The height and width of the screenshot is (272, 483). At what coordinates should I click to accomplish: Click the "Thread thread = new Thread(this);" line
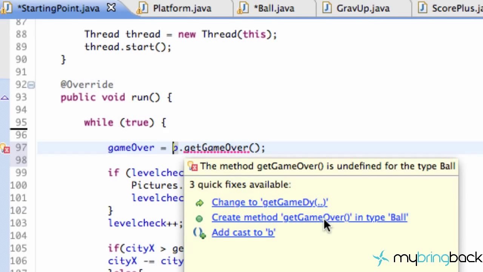[180, 34]
